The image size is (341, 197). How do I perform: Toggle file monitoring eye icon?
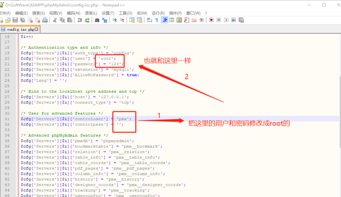202,20
